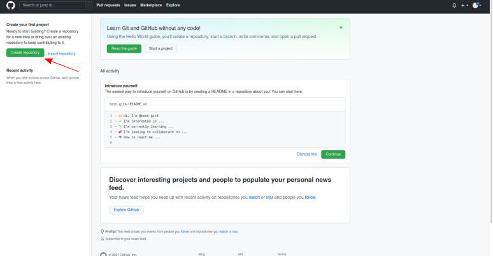Open Marketplace from the top navigation

pyautogui.click(x=152, y=5)
